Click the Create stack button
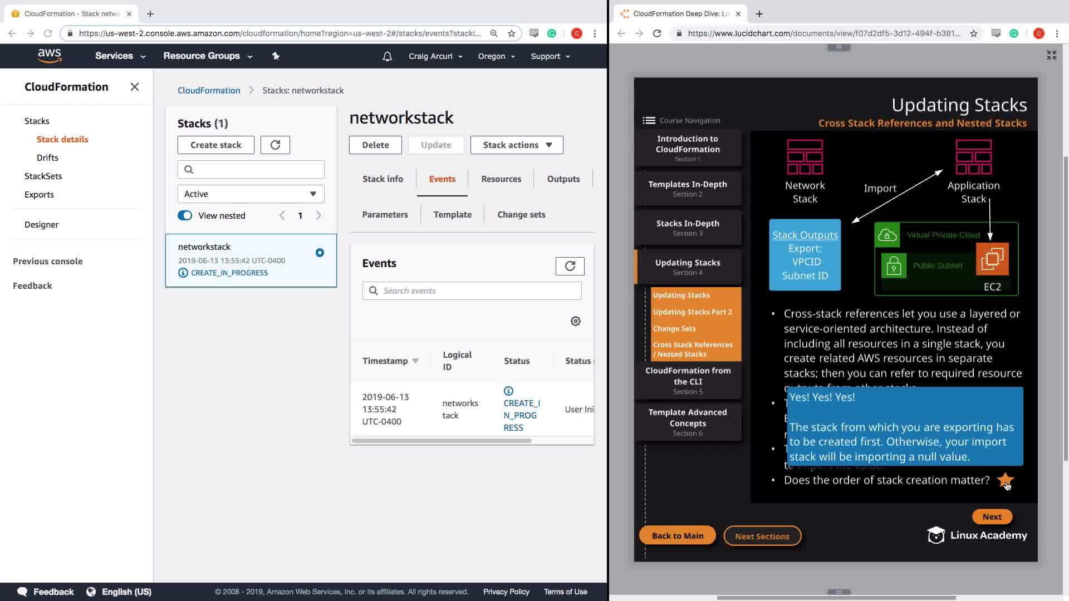 (215, 145)
